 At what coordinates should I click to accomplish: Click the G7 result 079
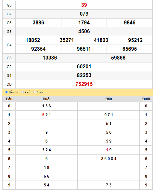tap(84, 14)
